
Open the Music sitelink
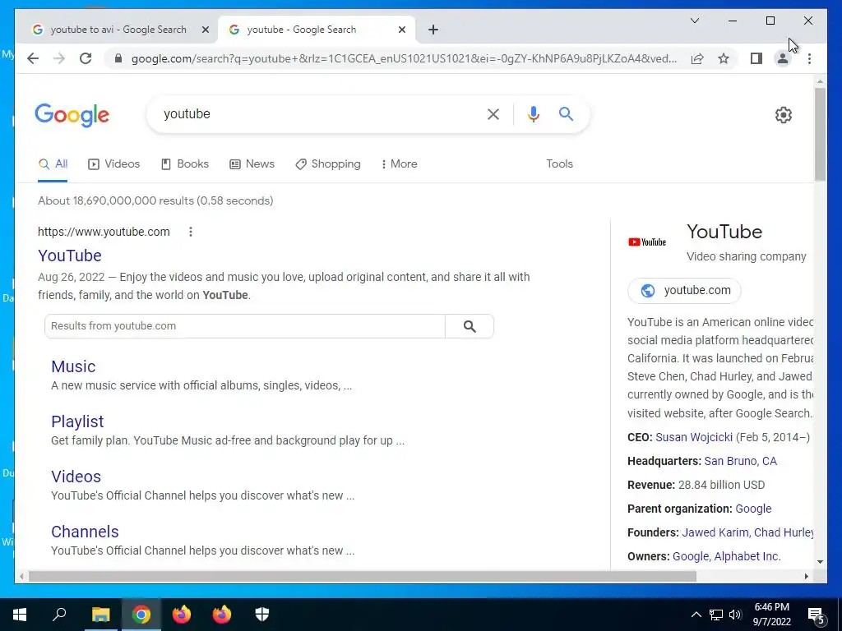pyautogui.click(x=73, y=366)
